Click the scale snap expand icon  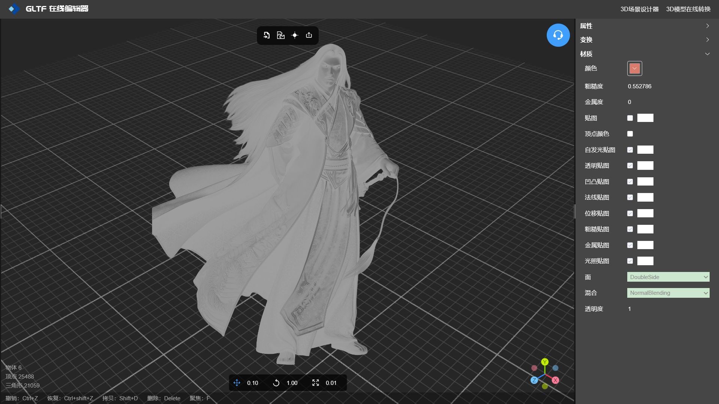(315, 383)
